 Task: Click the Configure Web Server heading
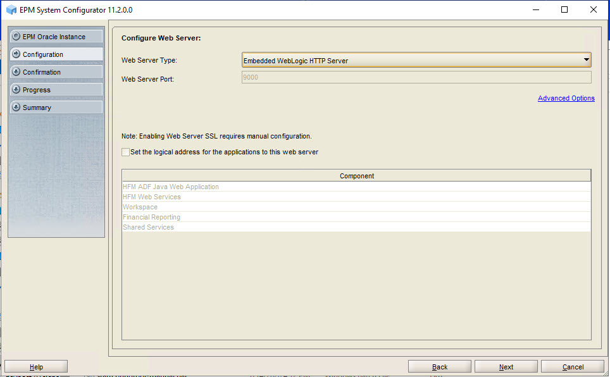click(161, 38)
